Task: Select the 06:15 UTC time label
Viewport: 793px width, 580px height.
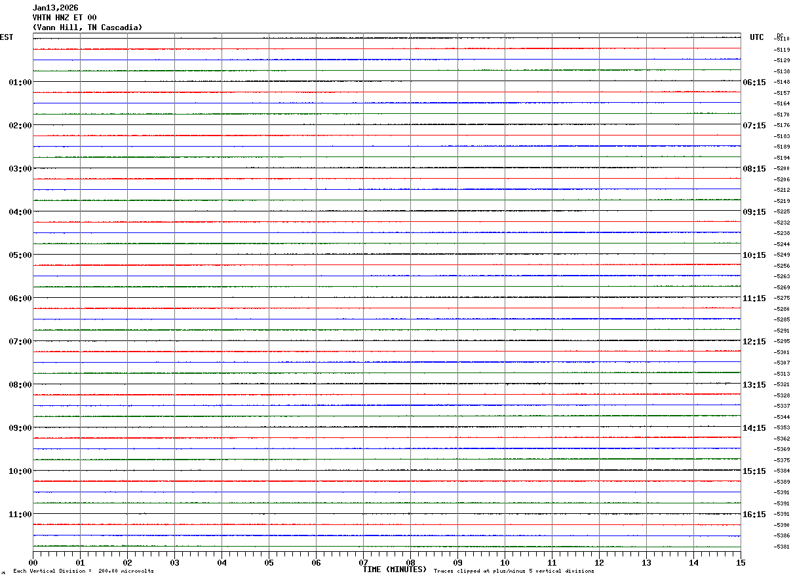Action: (x=754, y=82)
